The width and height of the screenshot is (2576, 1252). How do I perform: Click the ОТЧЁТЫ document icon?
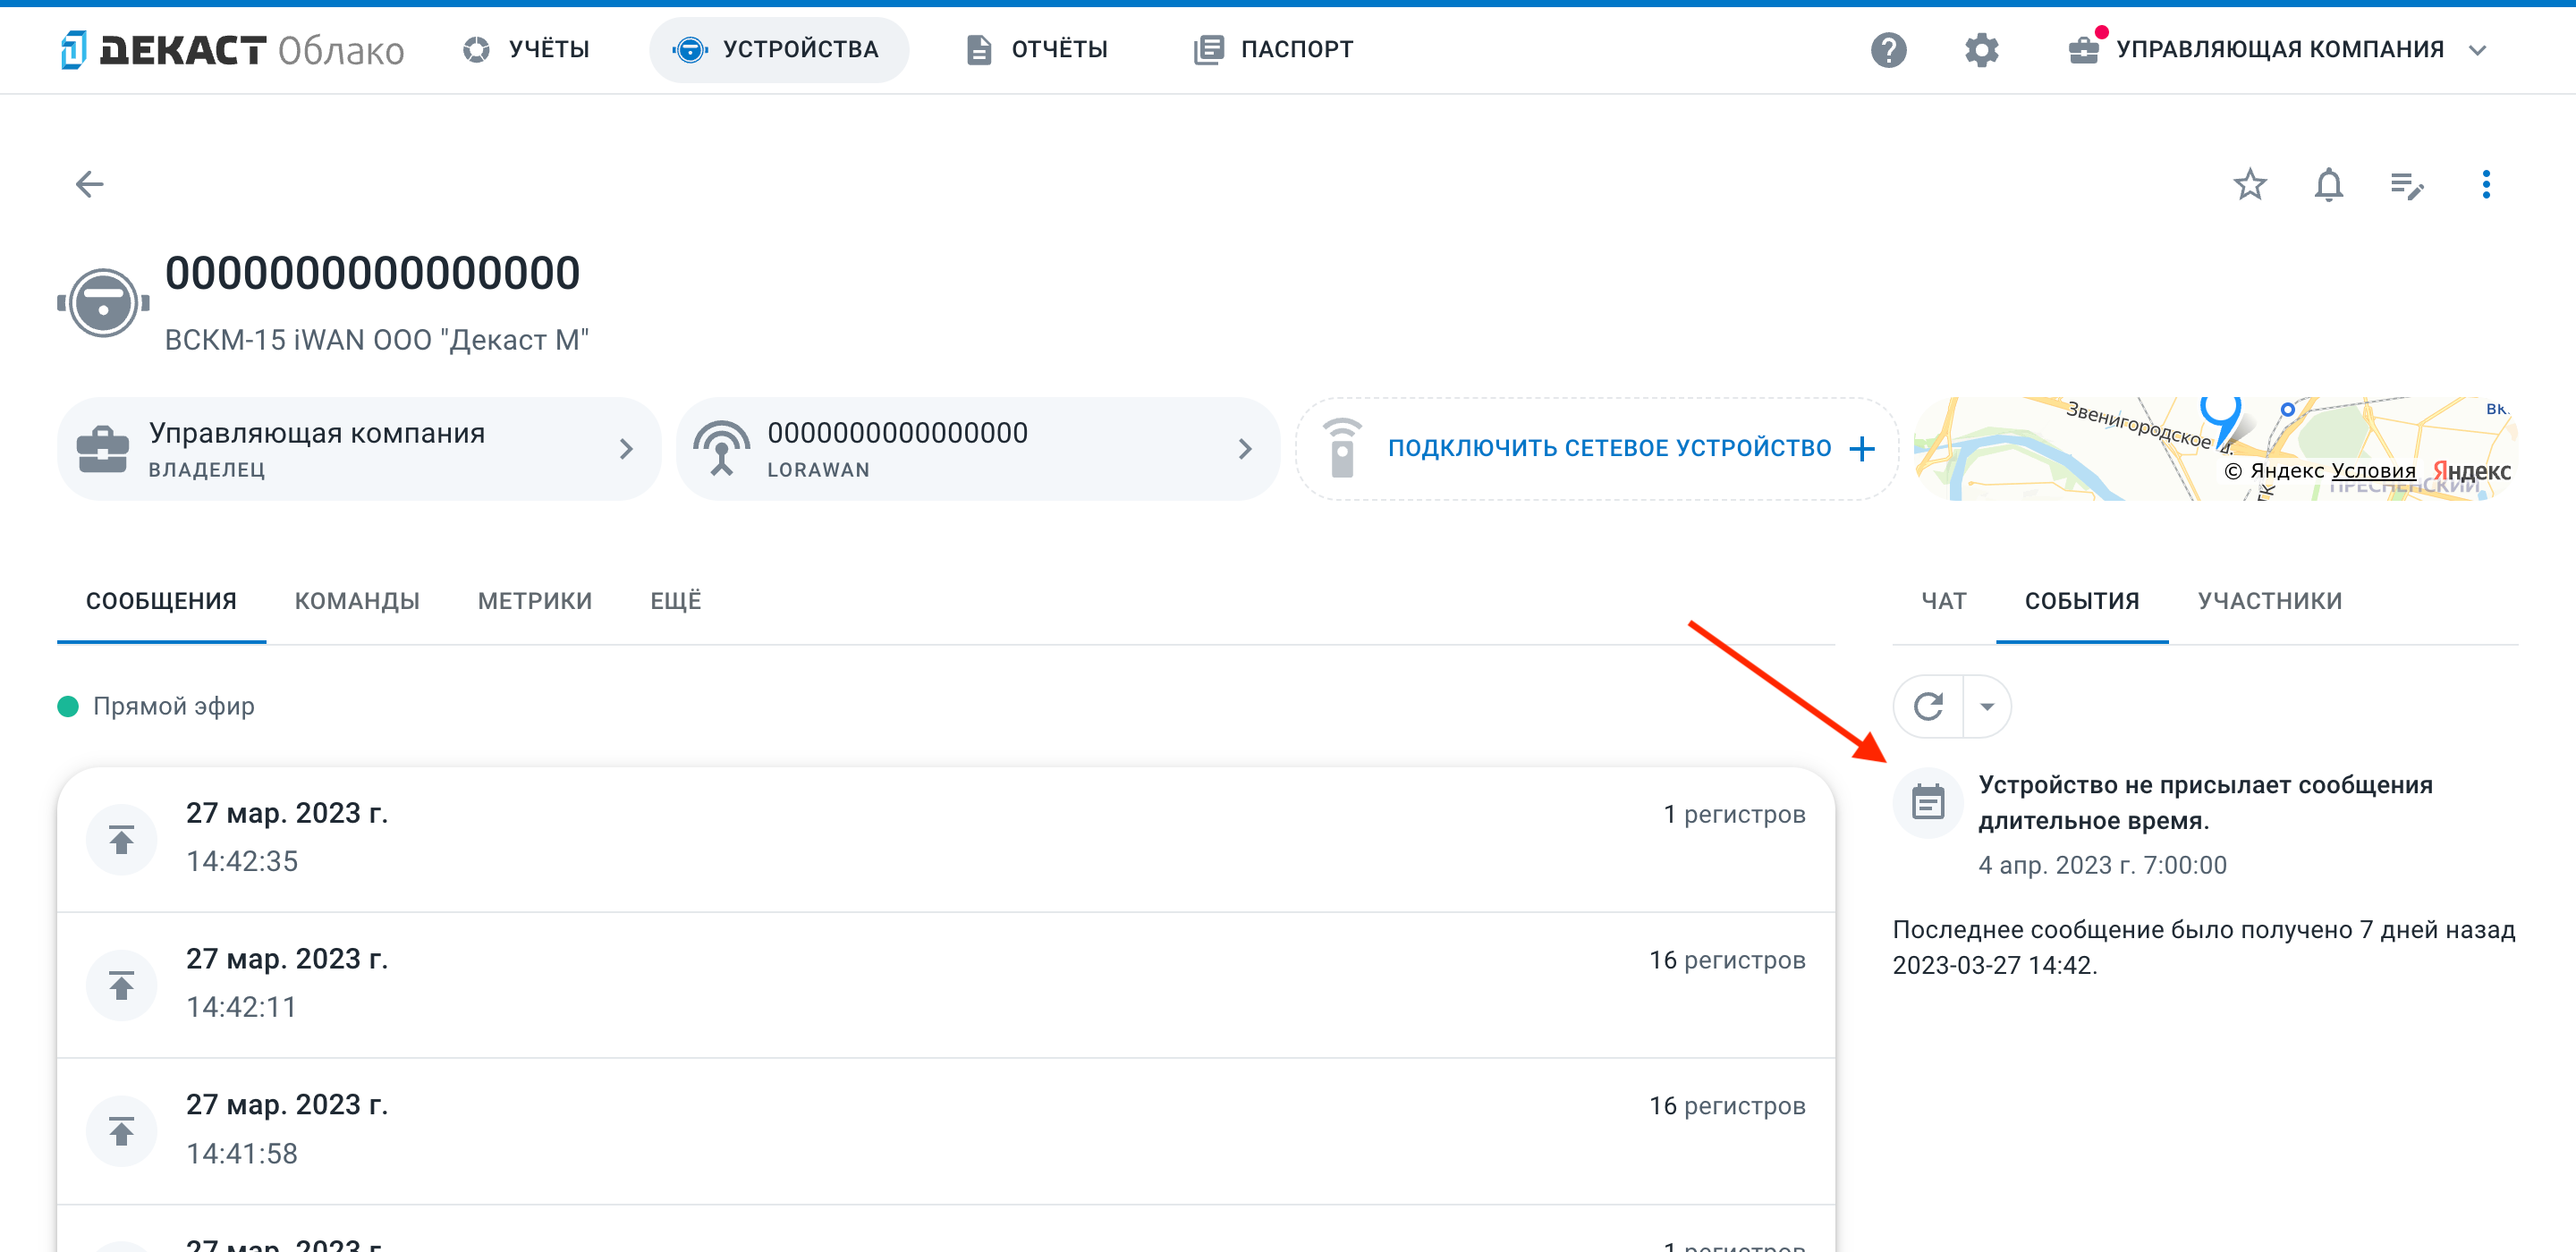tap(979, 49)
